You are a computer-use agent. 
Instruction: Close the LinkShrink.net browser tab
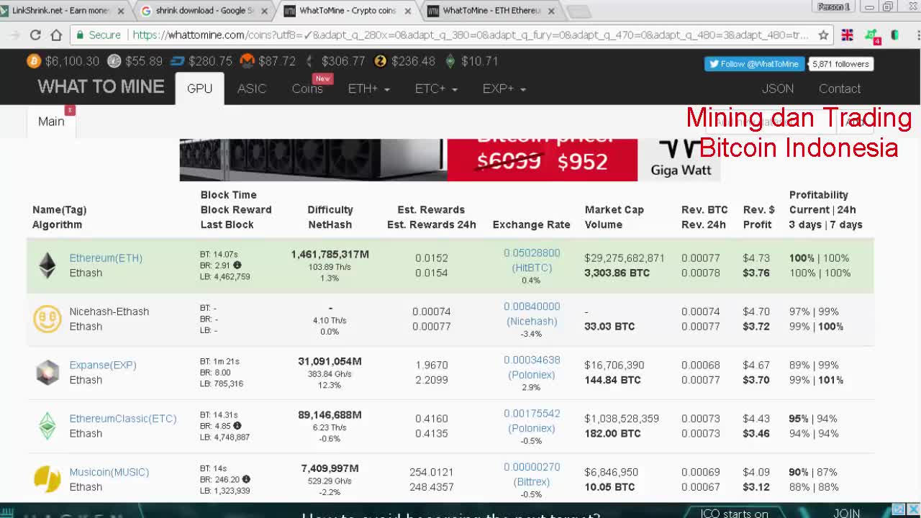[120, 11]
